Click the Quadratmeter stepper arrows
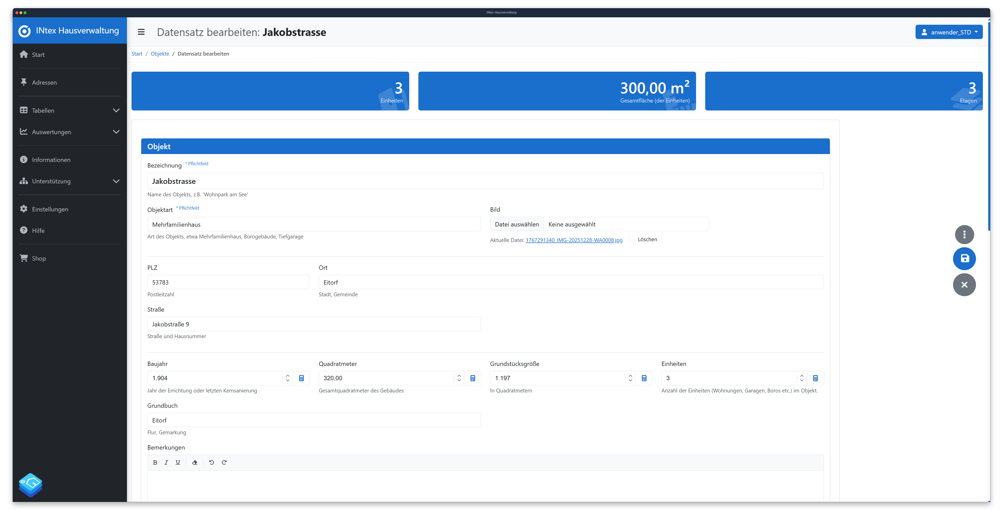 [x=459, y=378]
